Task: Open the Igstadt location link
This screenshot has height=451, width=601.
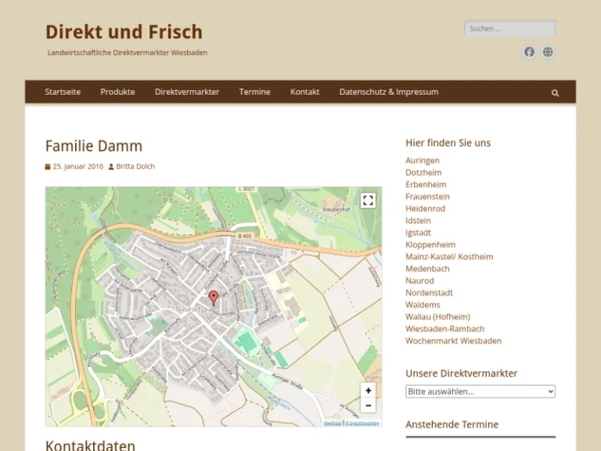Action: pos(418,233)
